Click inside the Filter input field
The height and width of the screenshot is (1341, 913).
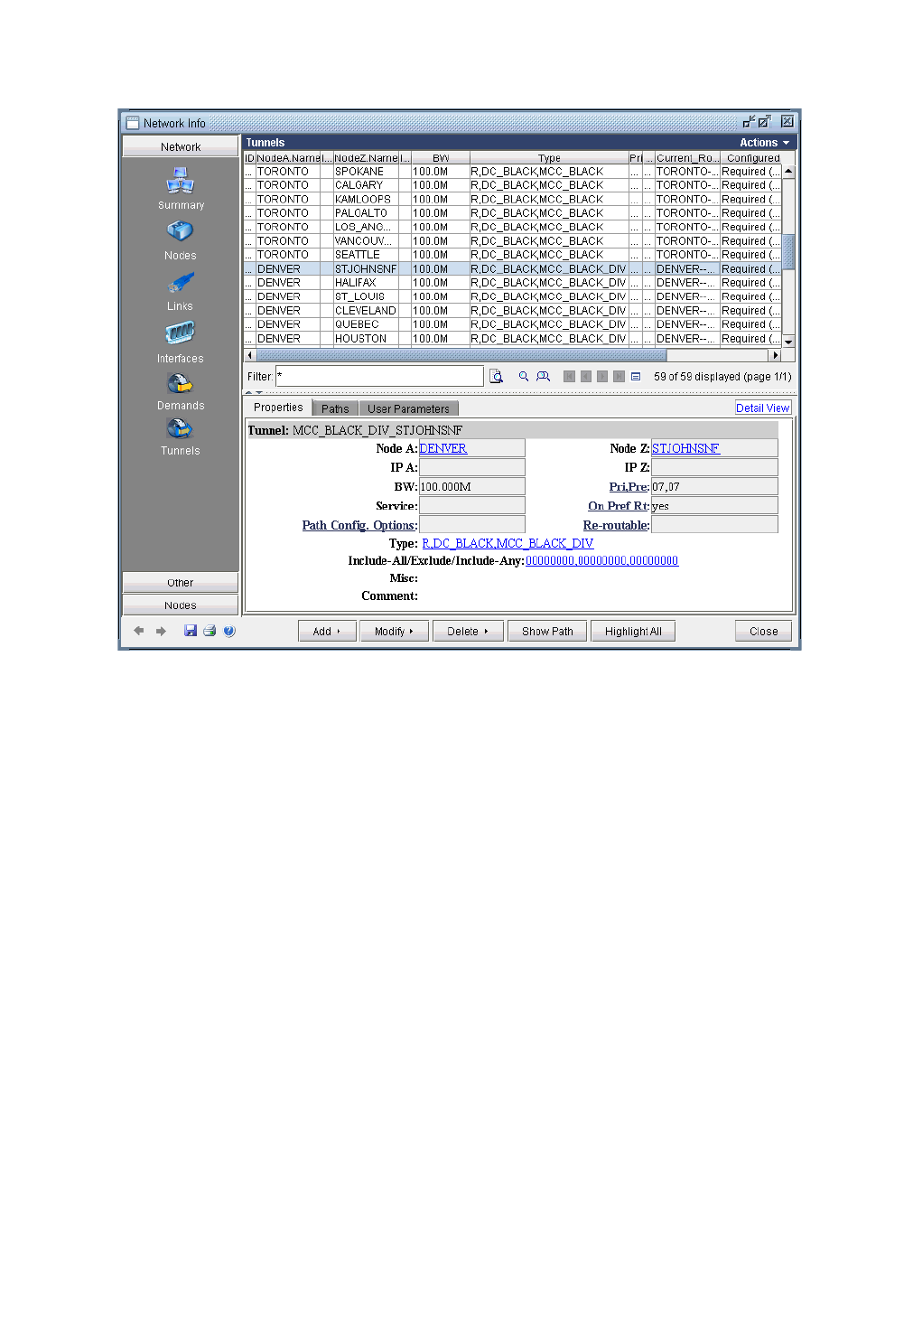click(379, 376)
